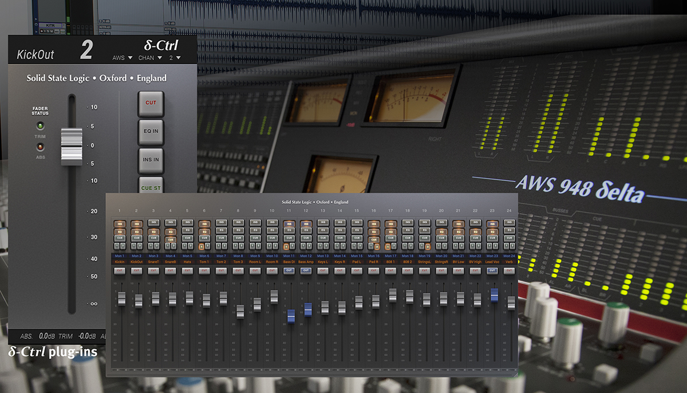Cut the KickIn channel in the mixer

[x=120, y=270]
